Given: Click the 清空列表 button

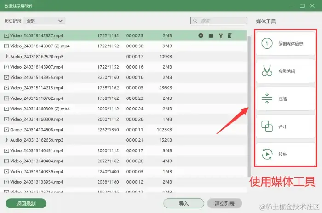Looking at the screenshot, I should point(224,203).
